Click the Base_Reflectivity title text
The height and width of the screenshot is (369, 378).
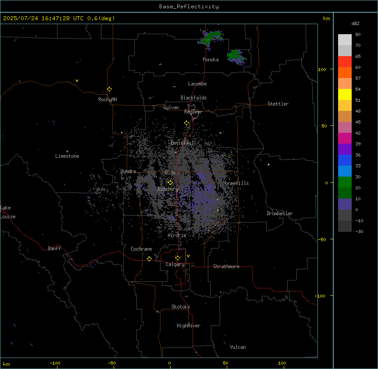[x=189, y=7]
